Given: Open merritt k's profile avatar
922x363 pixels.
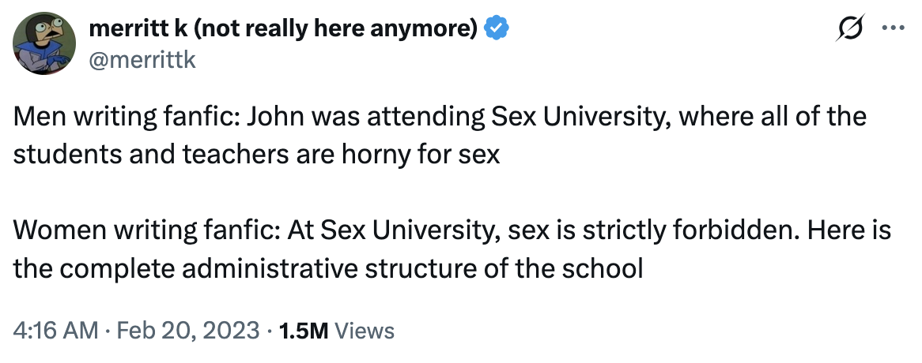Looking at the screenshot, I should click(45, 44).
